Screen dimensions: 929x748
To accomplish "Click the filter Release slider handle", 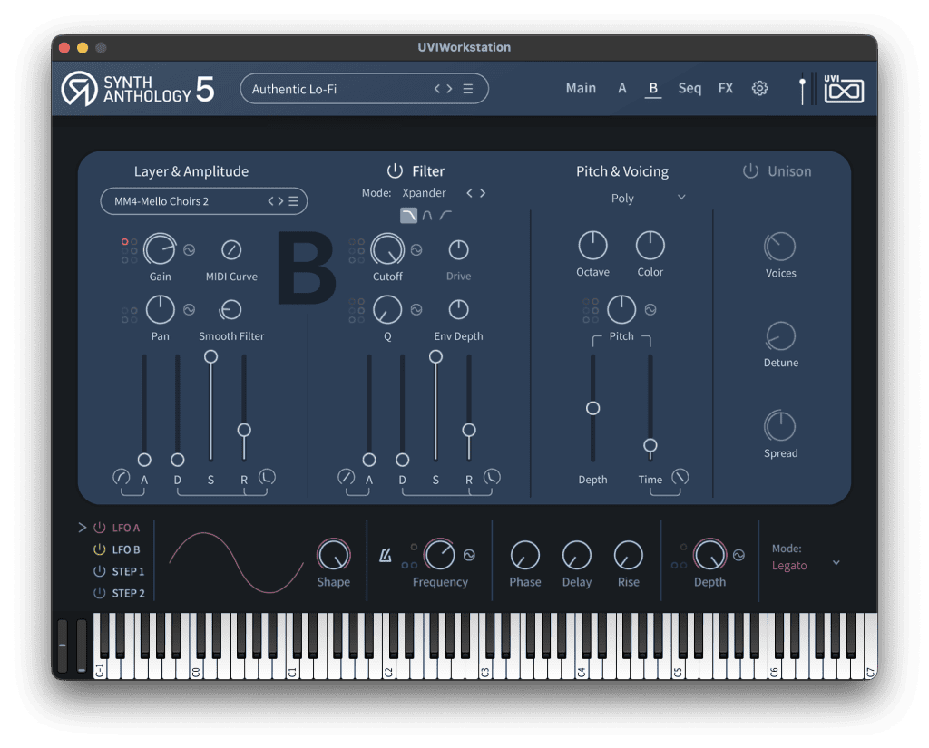I will coord(469,430).
